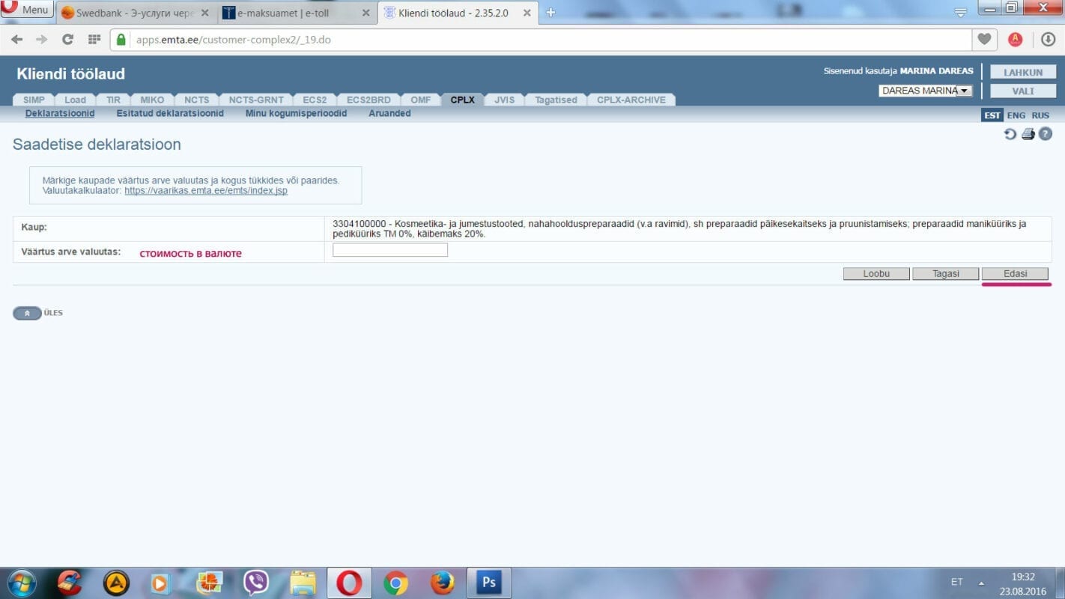The height and width of the screenshot is (599, 1065).
Task: Open Photoshop from the taskbar
Action: click(488, 582)
